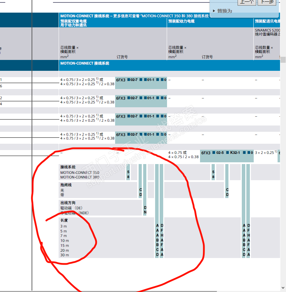Screen dimensions: 286x292
Task: Click the 带 option under 抱闸线
Action: click(x=62, y=195)
